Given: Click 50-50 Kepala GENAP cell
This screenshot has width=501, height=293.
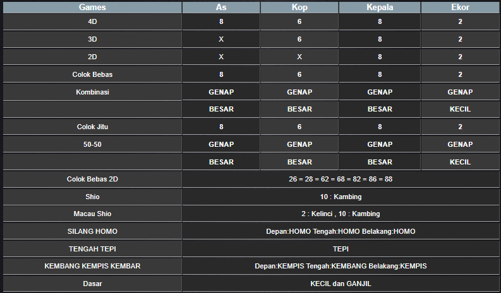Looking at the screenshot, I should point(380,144).
